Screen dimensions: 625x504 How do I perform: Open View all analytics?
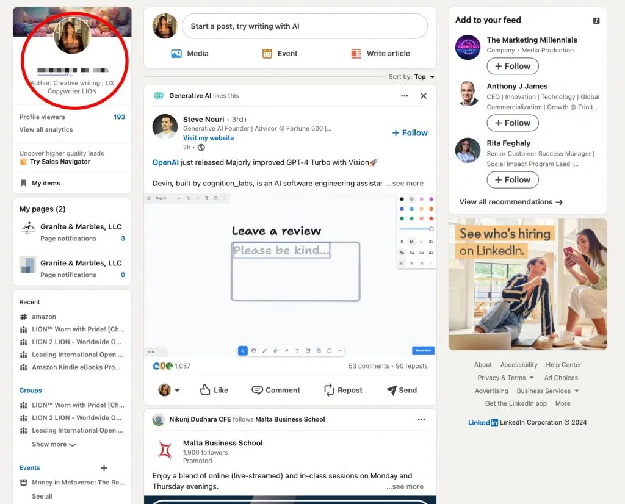click(x=46, y=129)
